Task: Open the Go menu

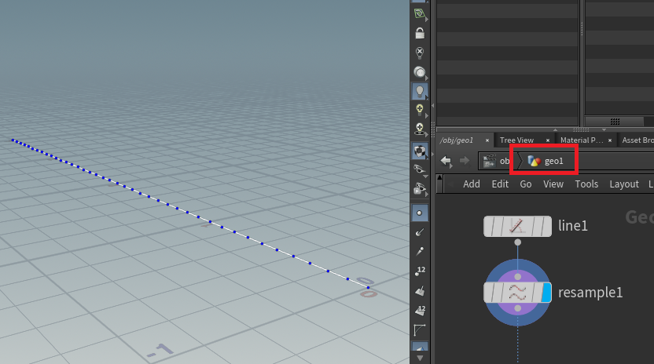Action: pyautogui.click(x=526, y=184)
